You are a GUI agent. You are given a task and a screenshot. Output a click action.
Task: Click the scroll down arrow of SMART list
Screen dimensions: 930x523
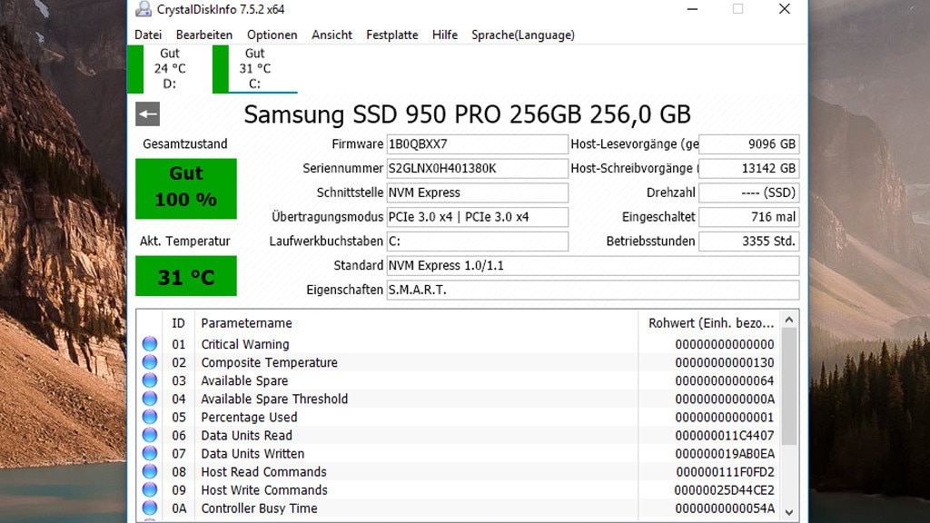[789, 512]
